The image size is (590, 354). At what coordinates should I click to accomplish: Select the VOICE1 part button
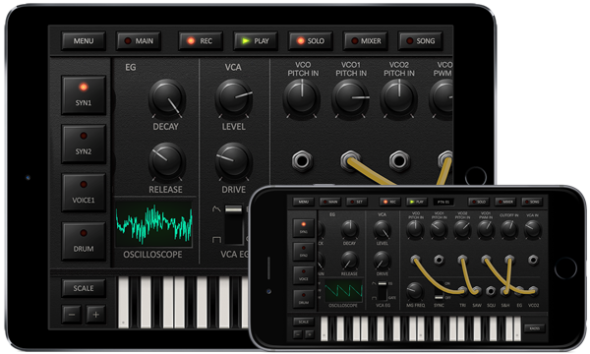(x=84, y=192)
